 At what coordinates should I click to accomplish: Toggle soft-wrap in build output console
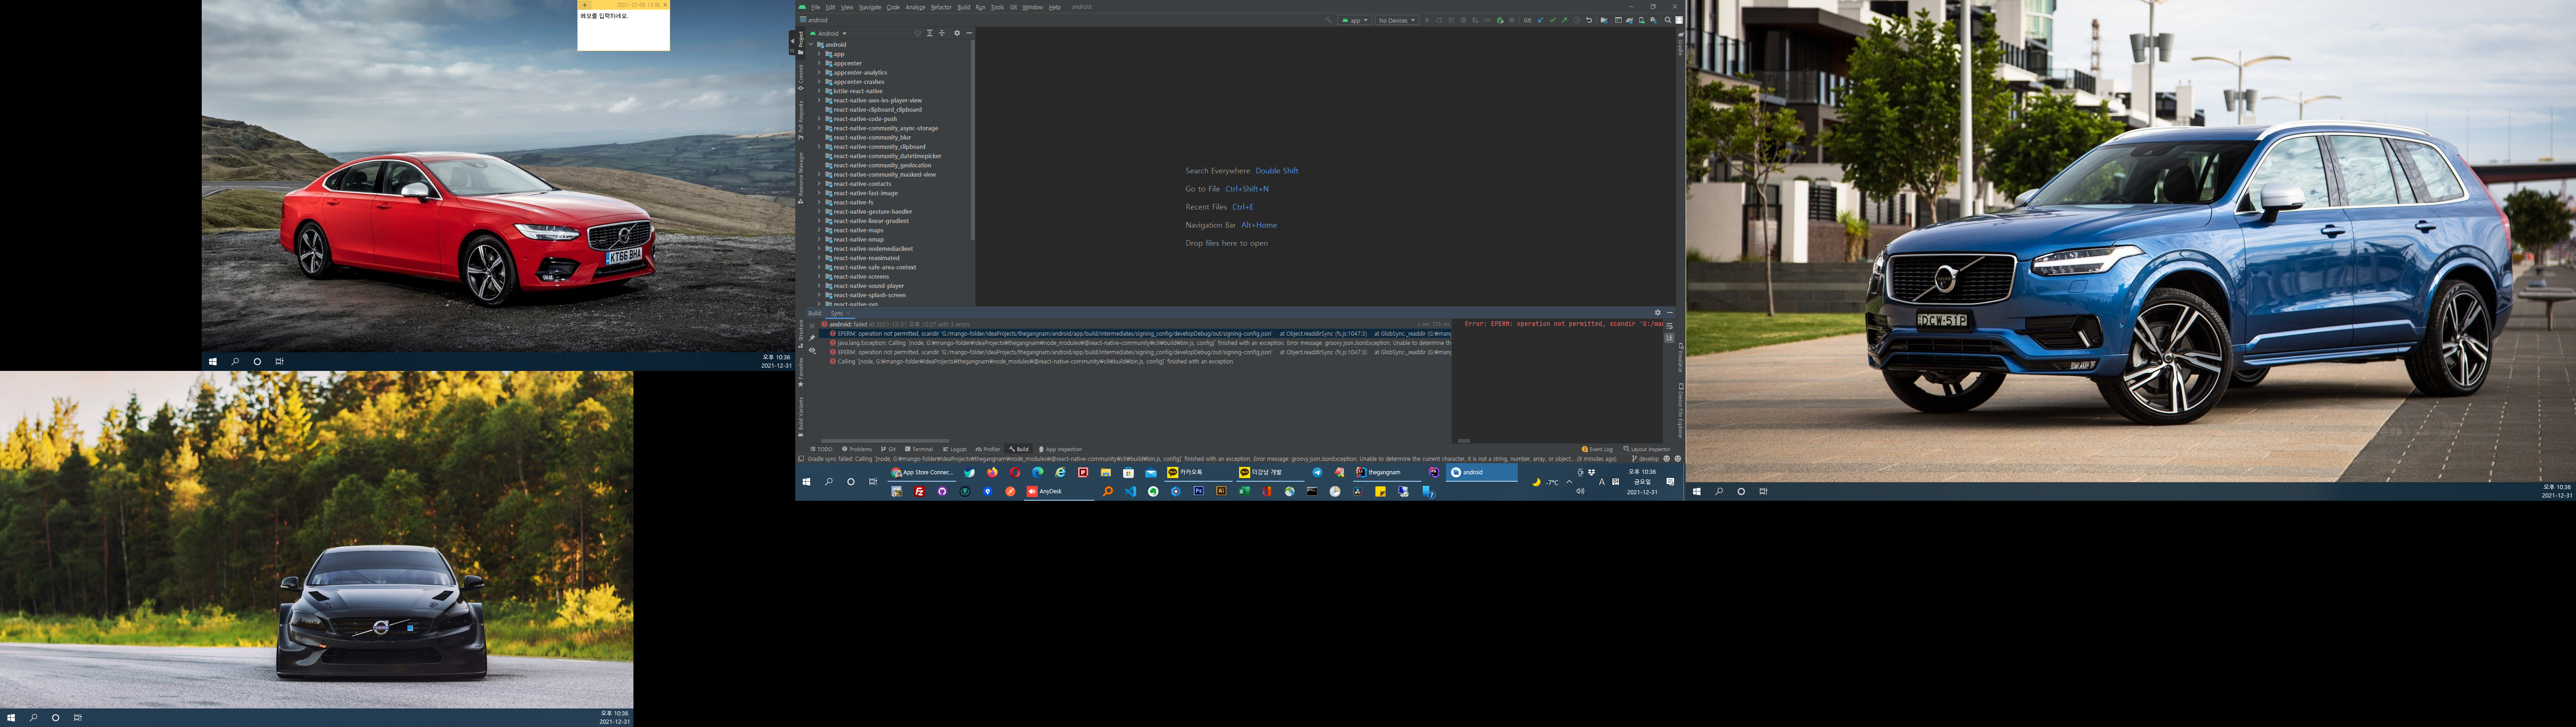(x=1670, y=326)
